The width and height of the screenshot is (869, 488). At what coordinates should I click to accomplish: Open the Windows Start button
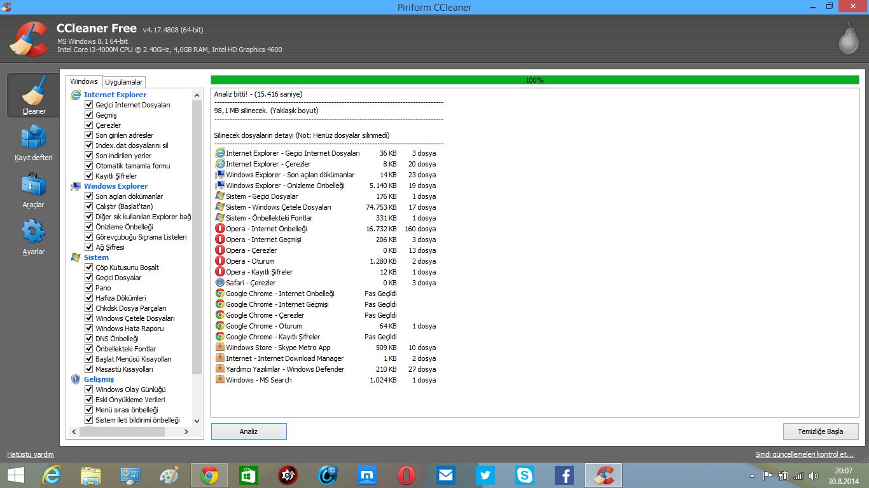(x=16, y=475)
